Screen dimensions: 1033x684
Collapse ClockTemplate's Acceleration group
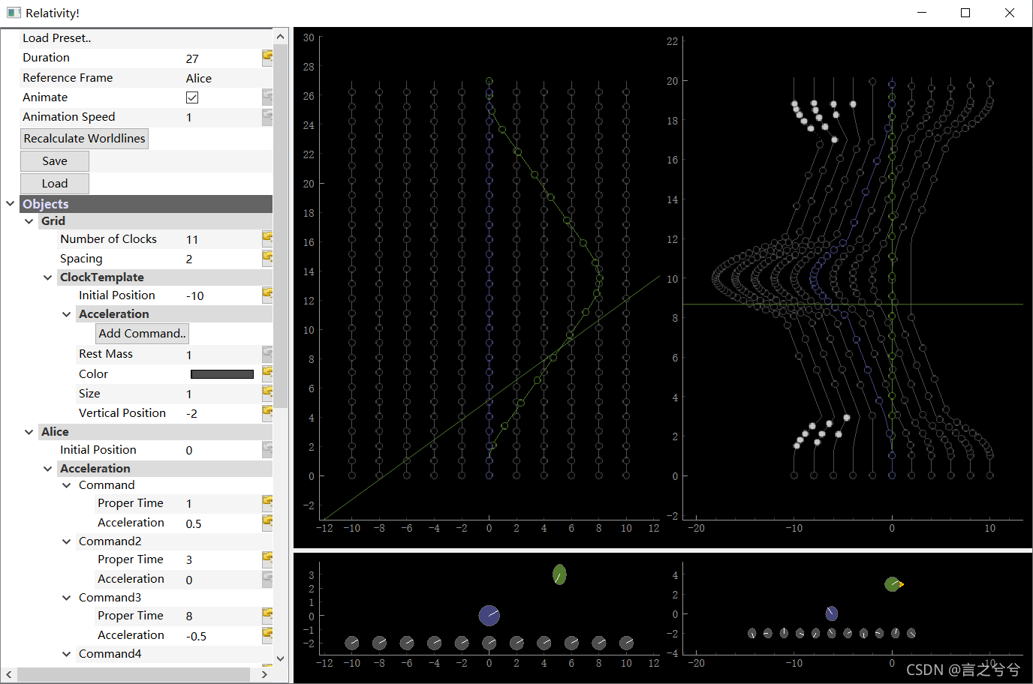66,314
